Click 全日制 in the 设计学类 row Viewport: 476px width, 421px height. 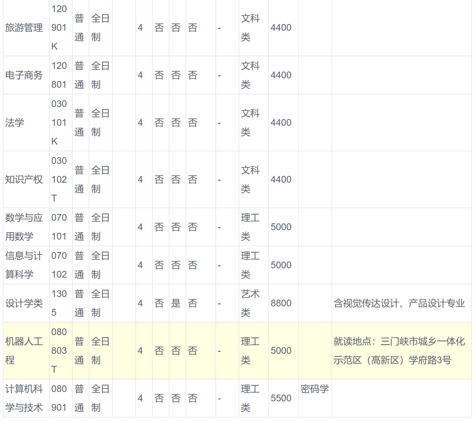point(101,303)
